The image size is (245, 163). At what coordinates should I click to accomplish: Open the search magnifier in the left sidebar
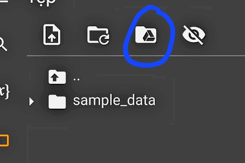pyautogui.click(x=3, y=44)
